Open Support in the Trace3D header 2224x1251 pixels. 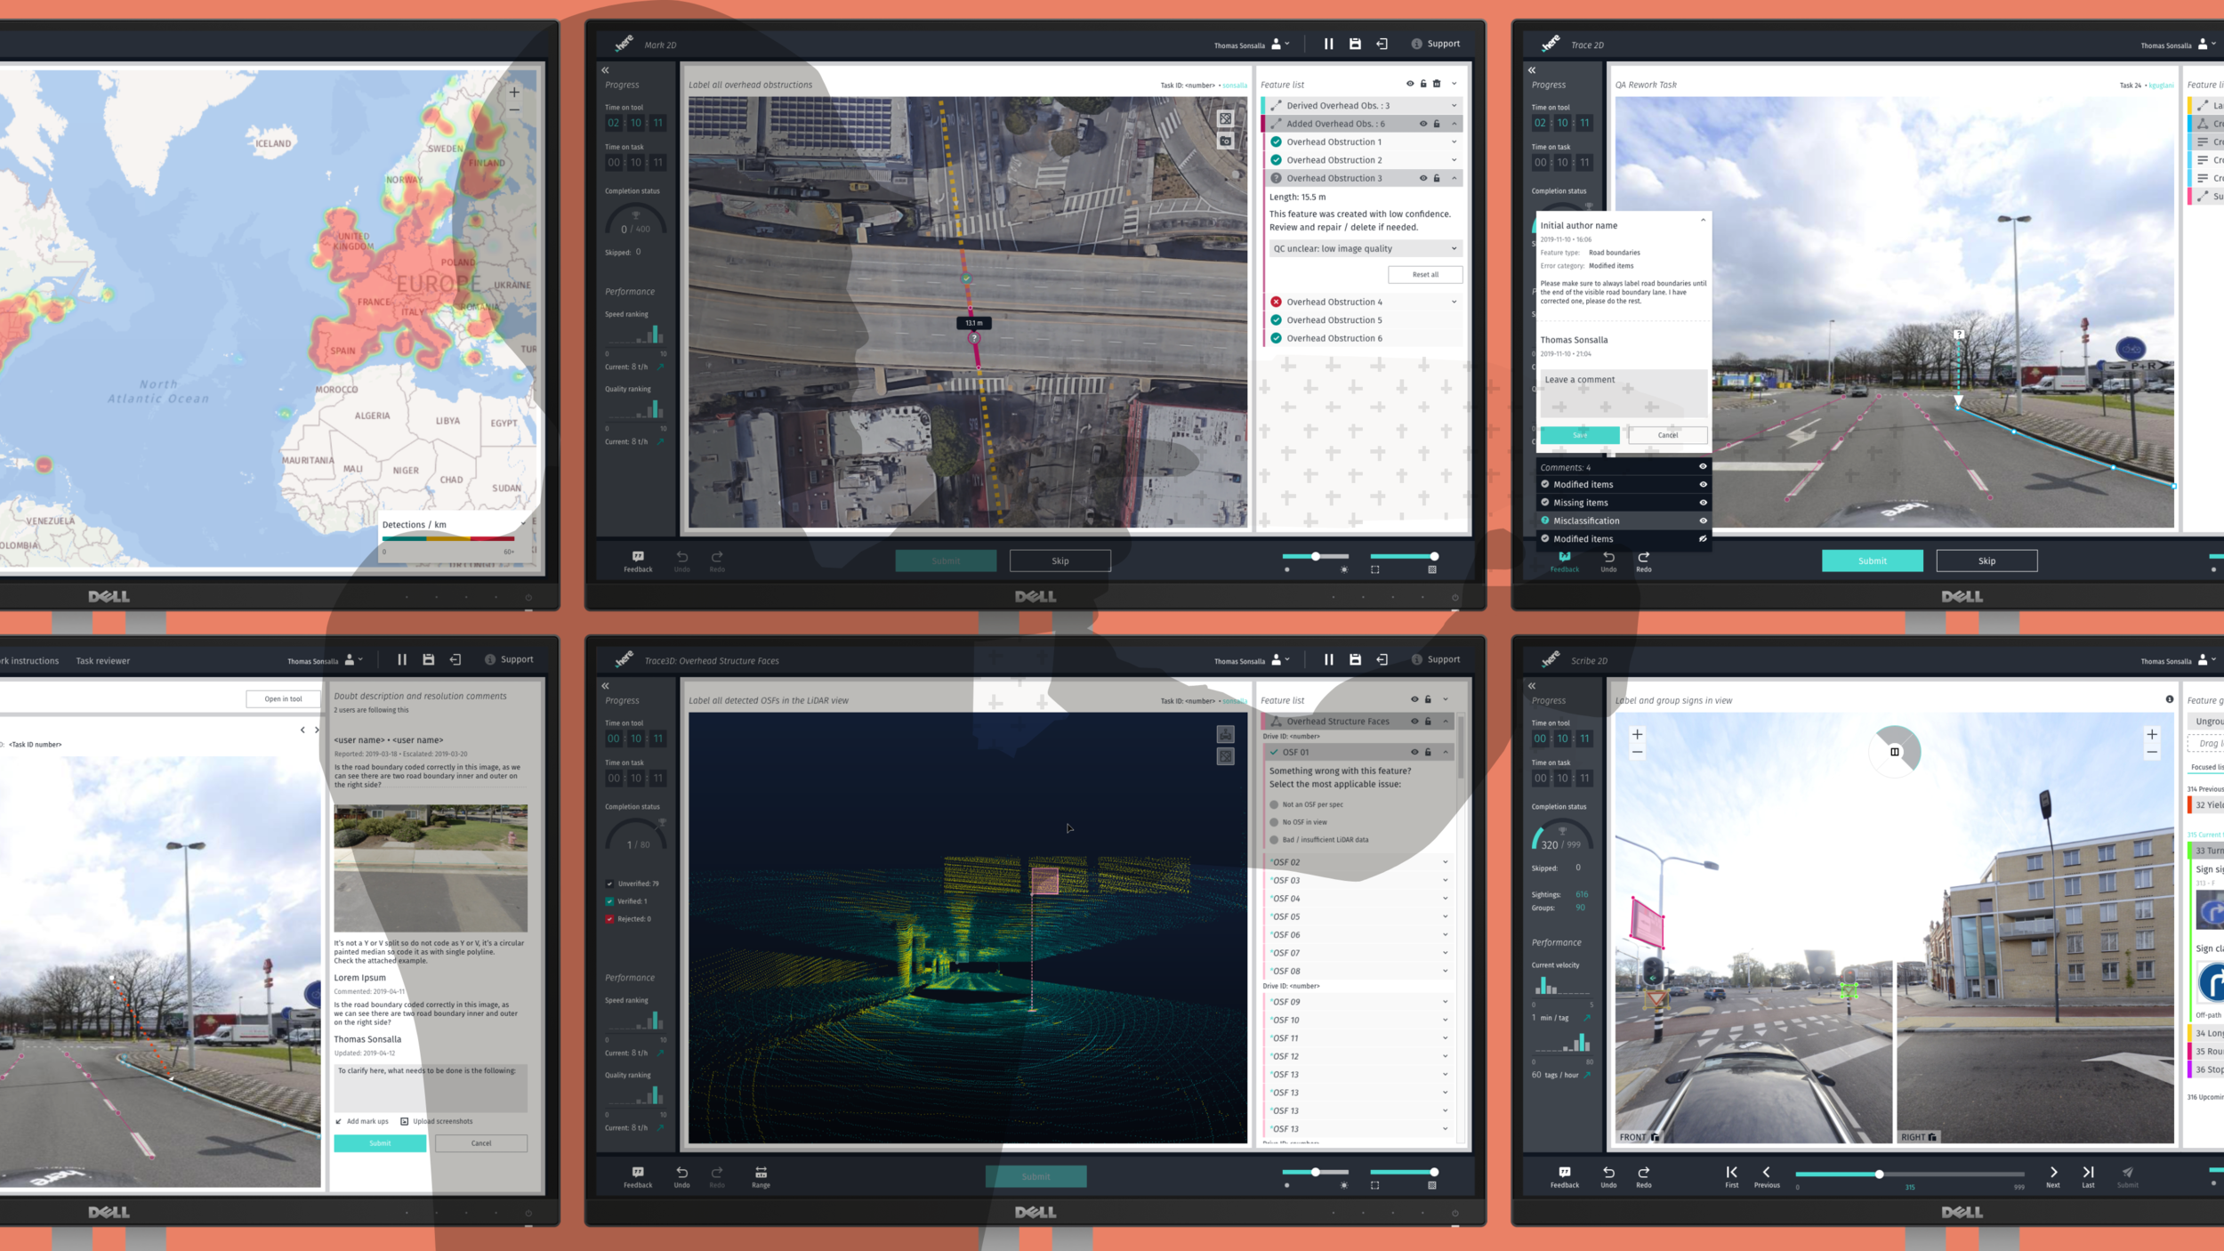(1436, 659)
